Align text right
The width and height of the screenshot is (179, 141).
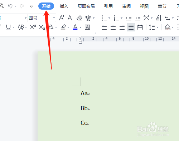click(122, 27)
